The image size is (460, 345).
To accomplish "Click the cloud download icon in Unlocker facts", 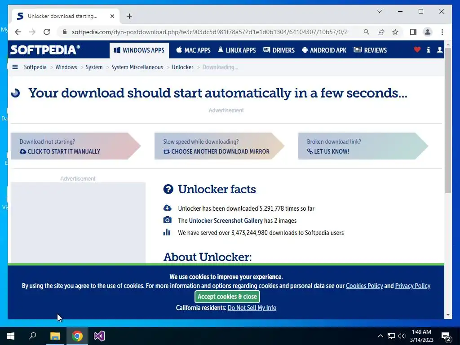I will pos(167,208).
